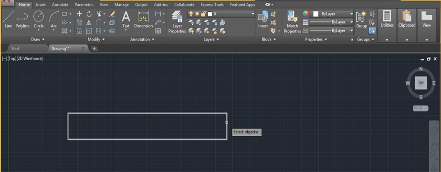Select the Ellipse draw tool

click(65, 22)
